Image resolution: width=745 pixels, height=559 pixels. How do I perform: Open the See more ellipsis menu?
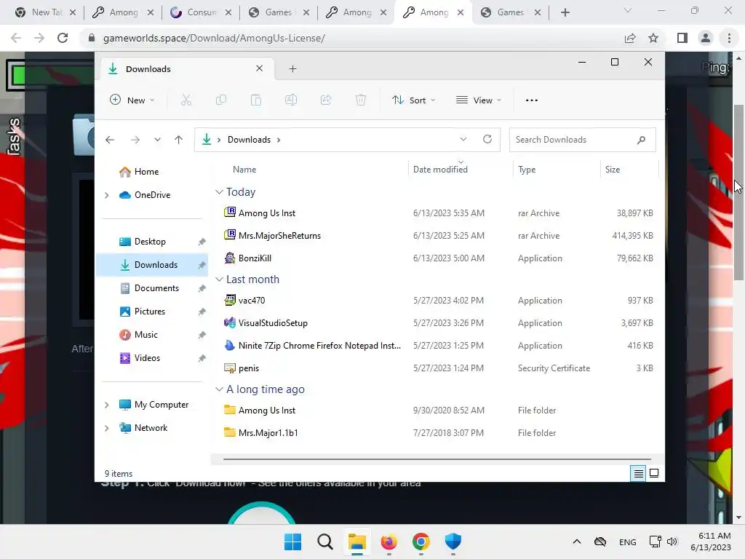pos(532,100)
